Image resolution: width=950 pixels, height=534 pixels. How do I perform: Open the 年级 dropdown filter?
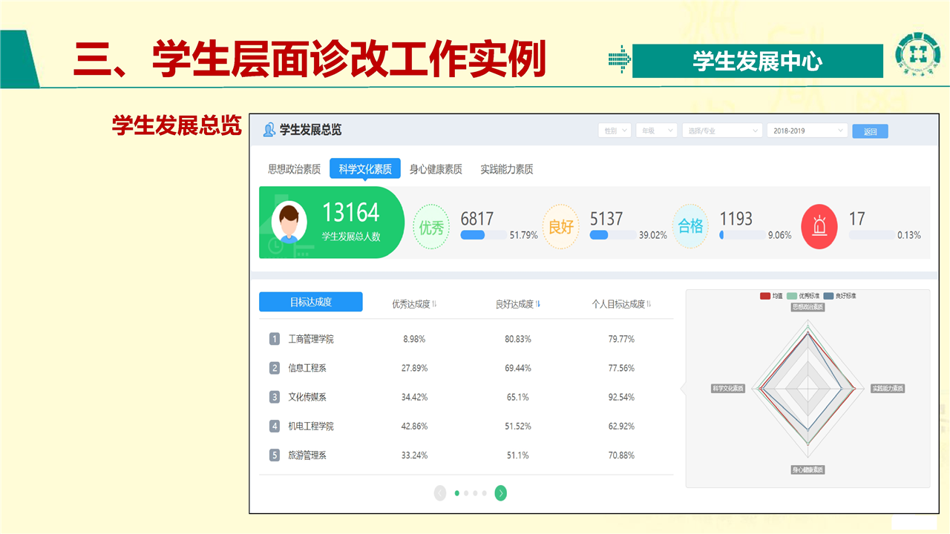(x=656, y=131)
